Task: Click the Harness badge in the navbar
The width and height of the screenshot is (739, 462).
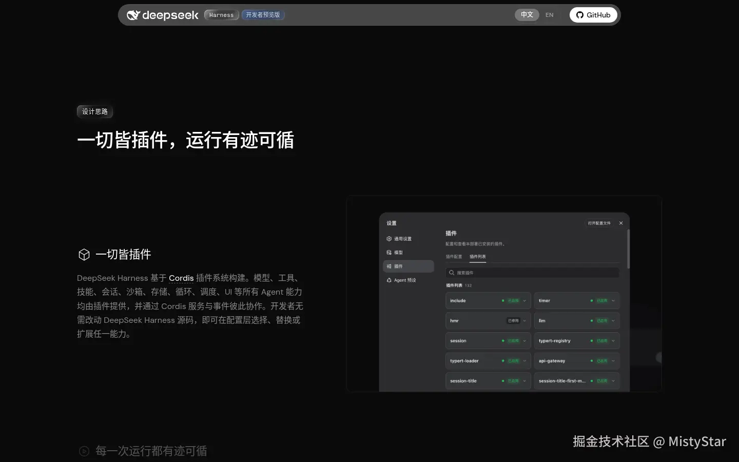Action: 221,15
